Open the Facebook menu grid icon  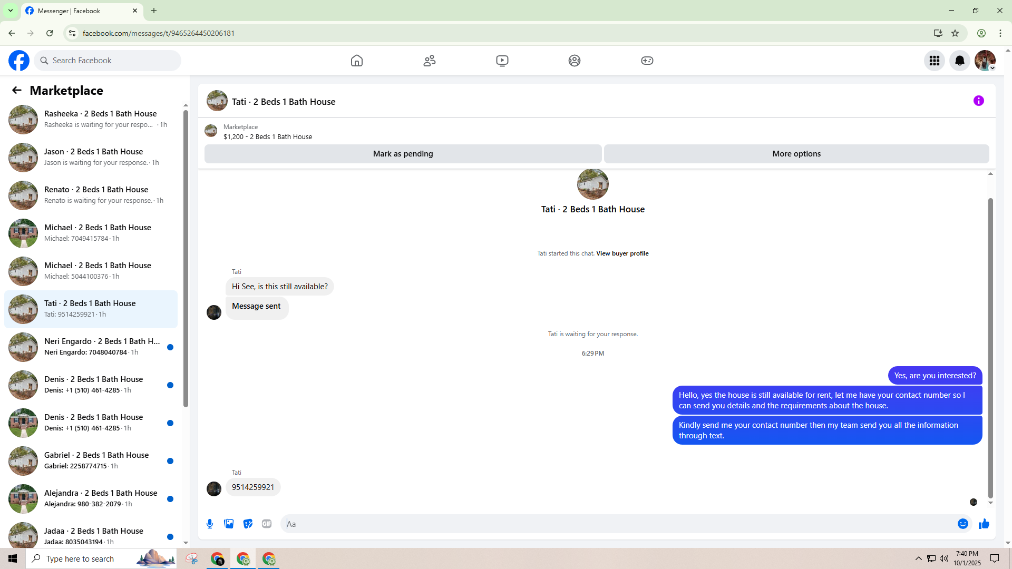[x=935, y=61]
